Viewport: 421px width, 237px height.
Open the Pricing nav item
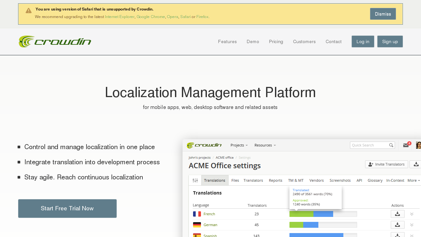coord(276,41)
